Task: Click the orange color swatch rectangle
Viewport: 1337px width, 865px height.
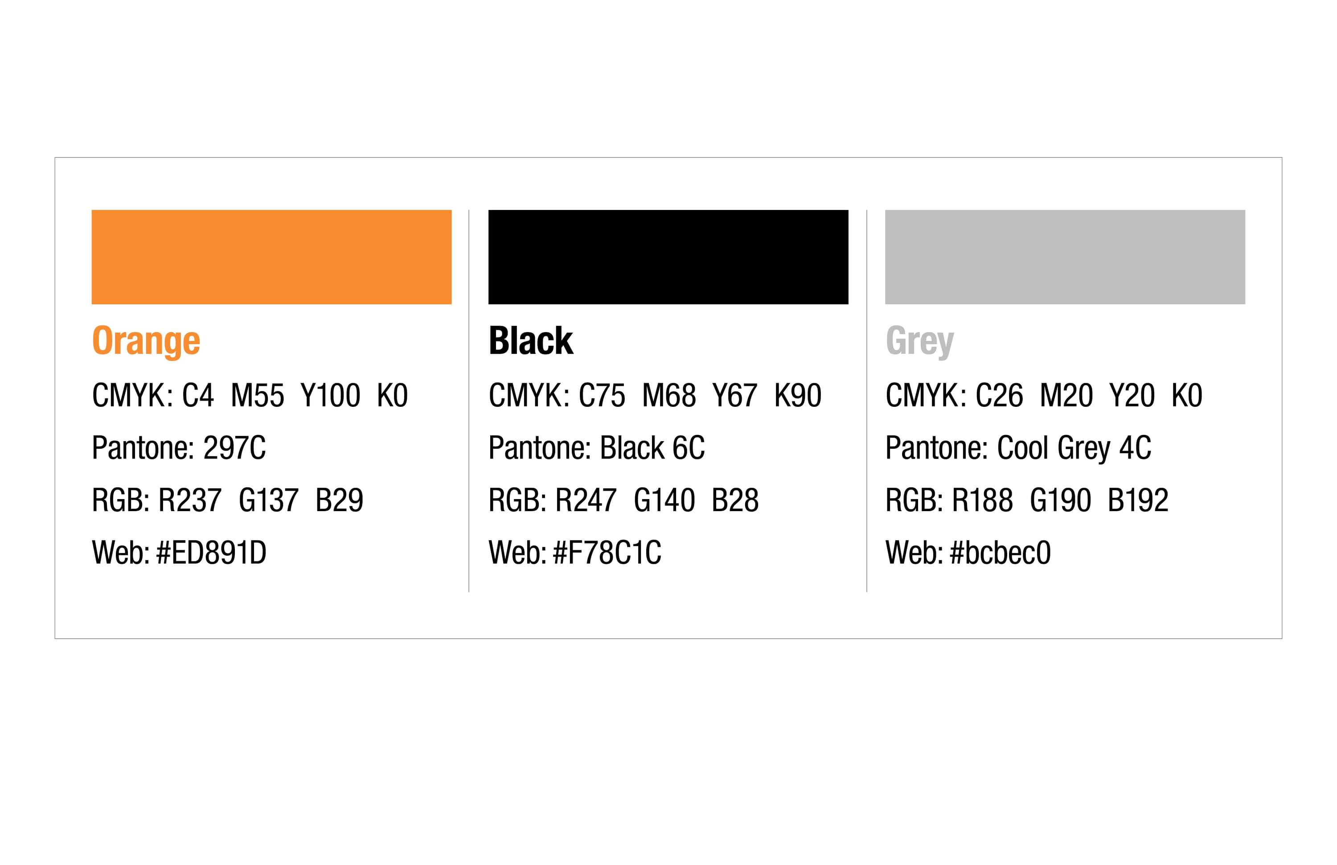Action: point(271,257)
